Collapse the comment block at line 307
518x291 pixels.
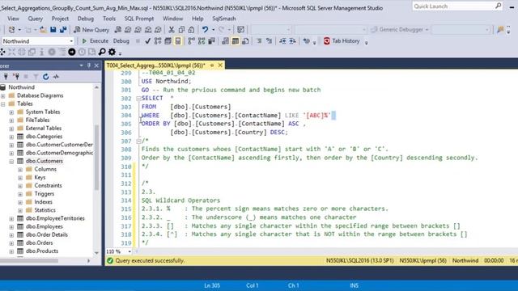click(138, 141)
